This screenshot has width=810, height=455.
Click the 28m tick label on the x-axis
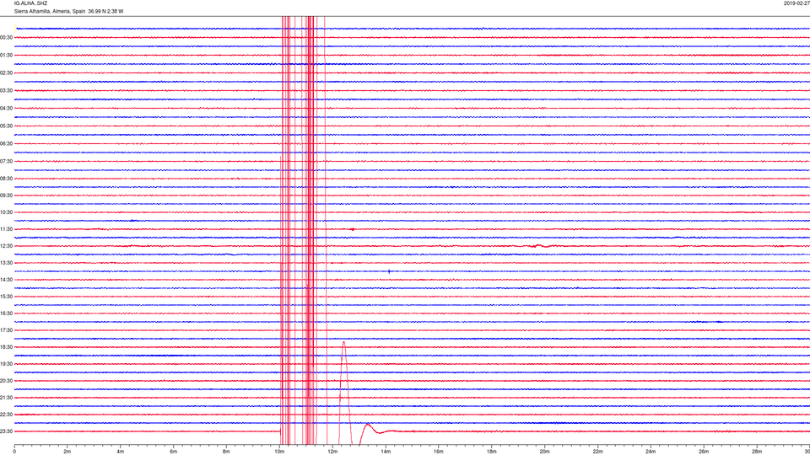(756, 452)
